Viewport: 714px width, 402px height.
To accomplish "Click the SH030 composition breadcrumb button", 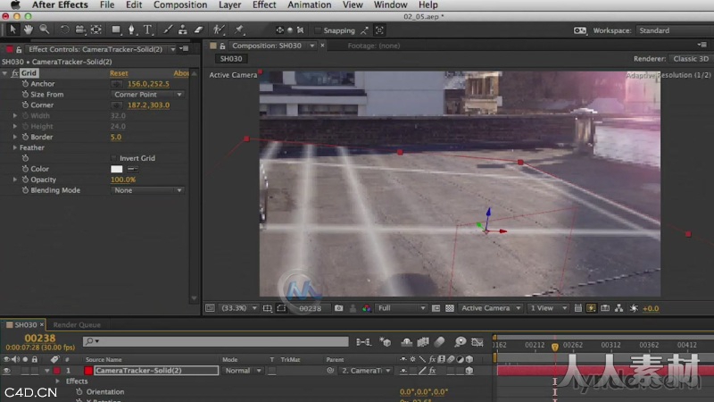I will (231, 59).
